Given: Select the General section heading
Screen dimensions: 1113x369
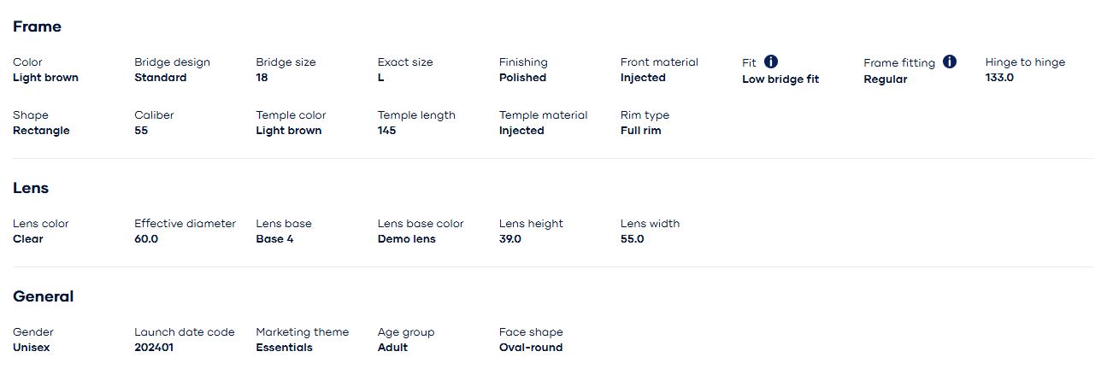Looking at the screenshot, I should (44, 296).
